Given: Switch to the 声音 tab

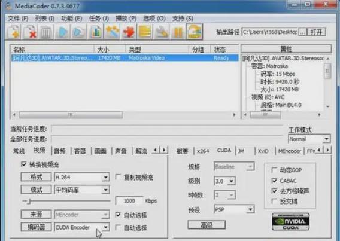Looking at the screenshot, I should (x=121, y=151).
